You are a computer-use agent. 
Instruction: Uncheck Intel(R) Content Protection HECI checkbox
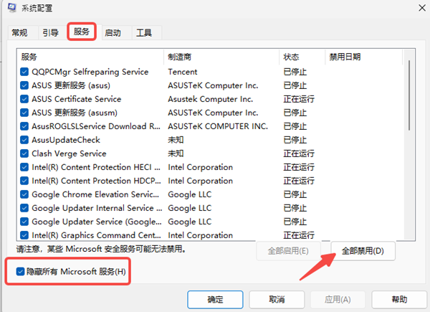pos(24,167)
